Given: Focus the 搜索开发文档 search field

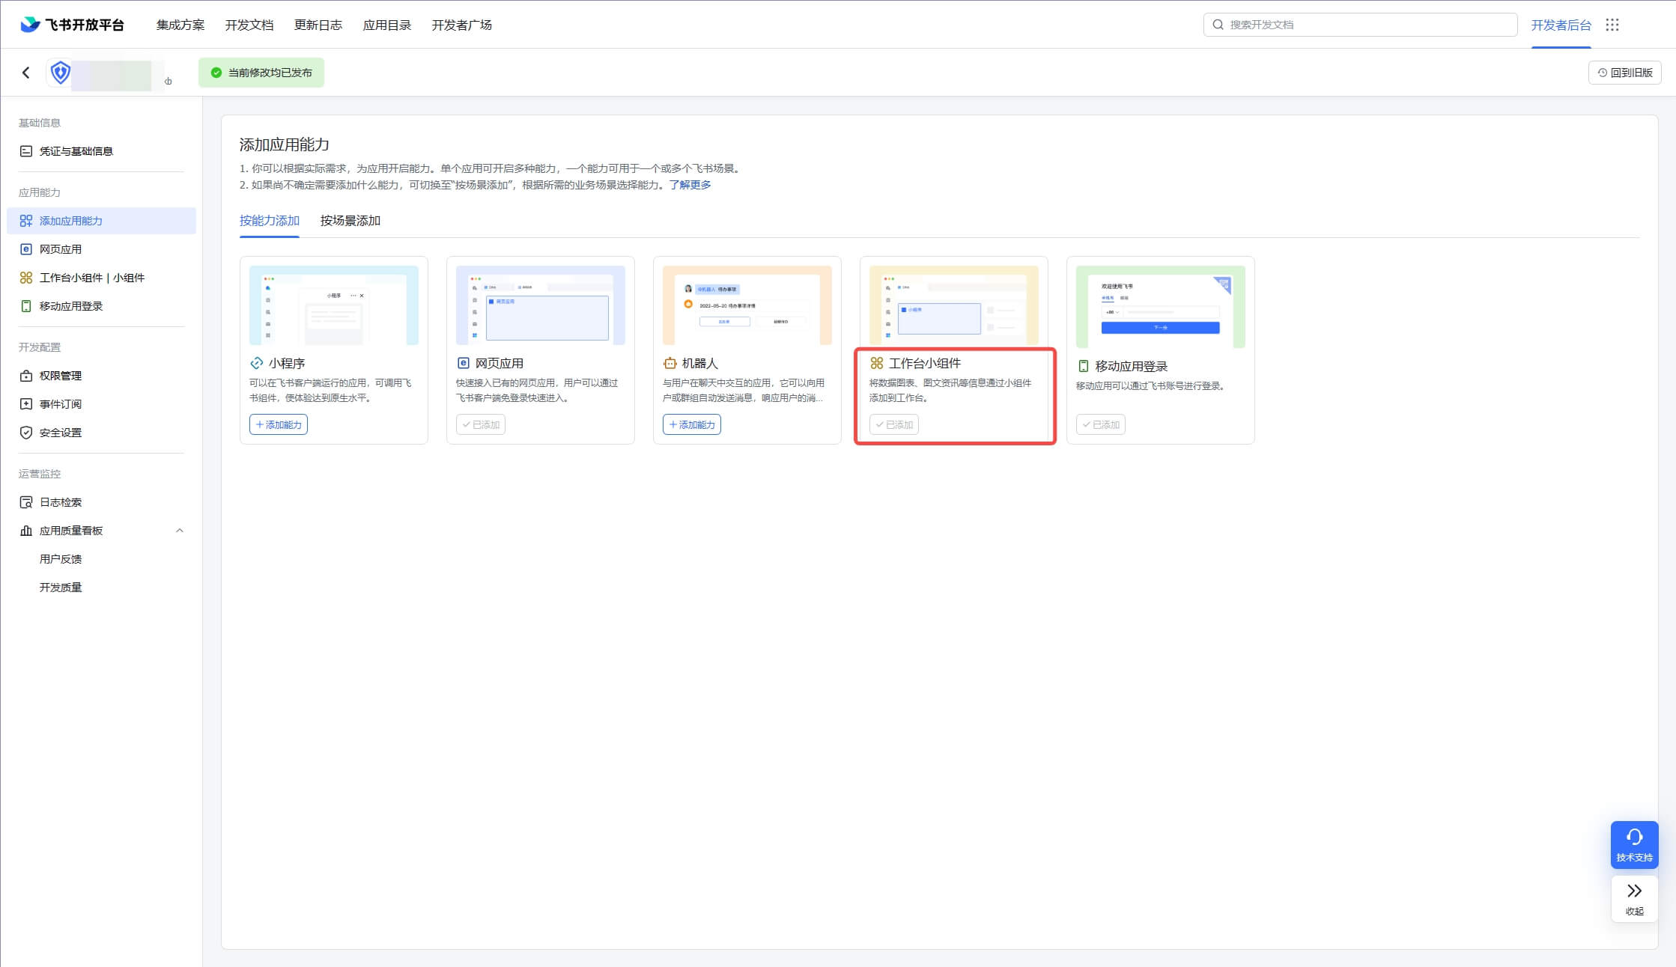Looking at the screenshot, I should tap(1359, 25).
